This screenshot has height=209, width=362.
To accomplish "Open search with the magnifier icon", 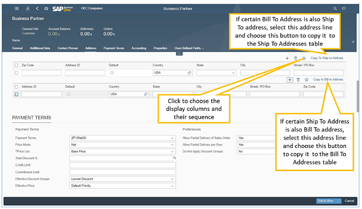I will point(335,8).
